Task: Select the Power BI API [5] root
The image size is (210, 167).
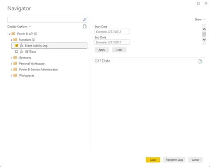Action: (27, 34)
